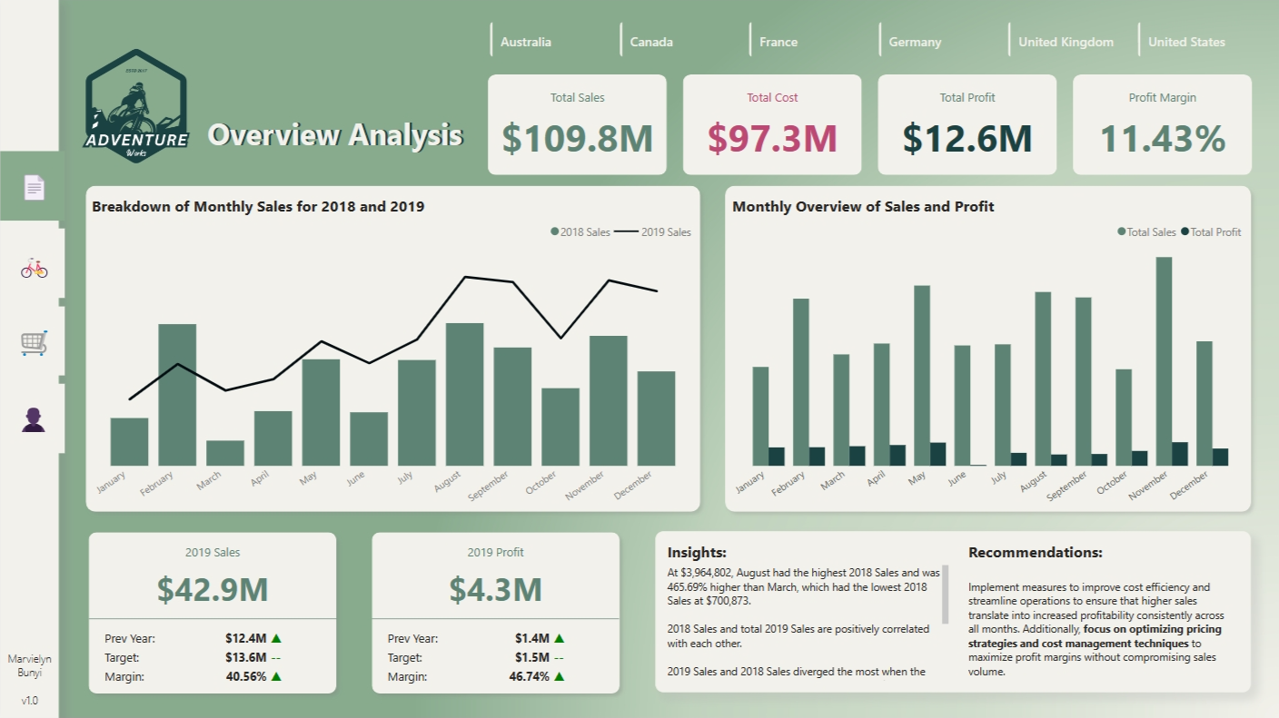Click the 2019 Profit $4.3M value

click(x=495, y=589)
